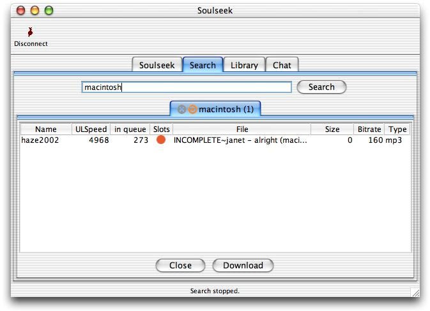Open the Chat tab
The height and width of the screenshot is (311, 430).
coord(282,65)
